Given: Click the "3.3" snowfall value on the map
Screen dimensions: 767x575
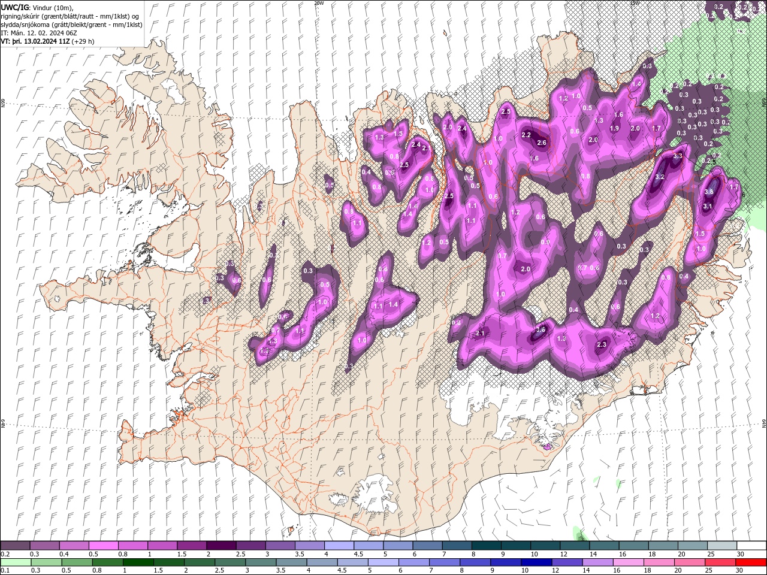Looking at the screenshot, I should [x=678, y=156].
